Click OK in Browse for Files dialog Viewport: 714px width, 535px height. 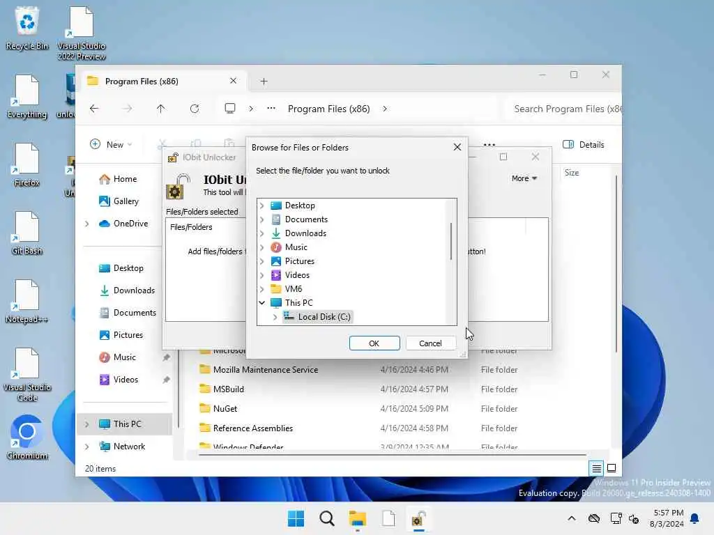374,343
